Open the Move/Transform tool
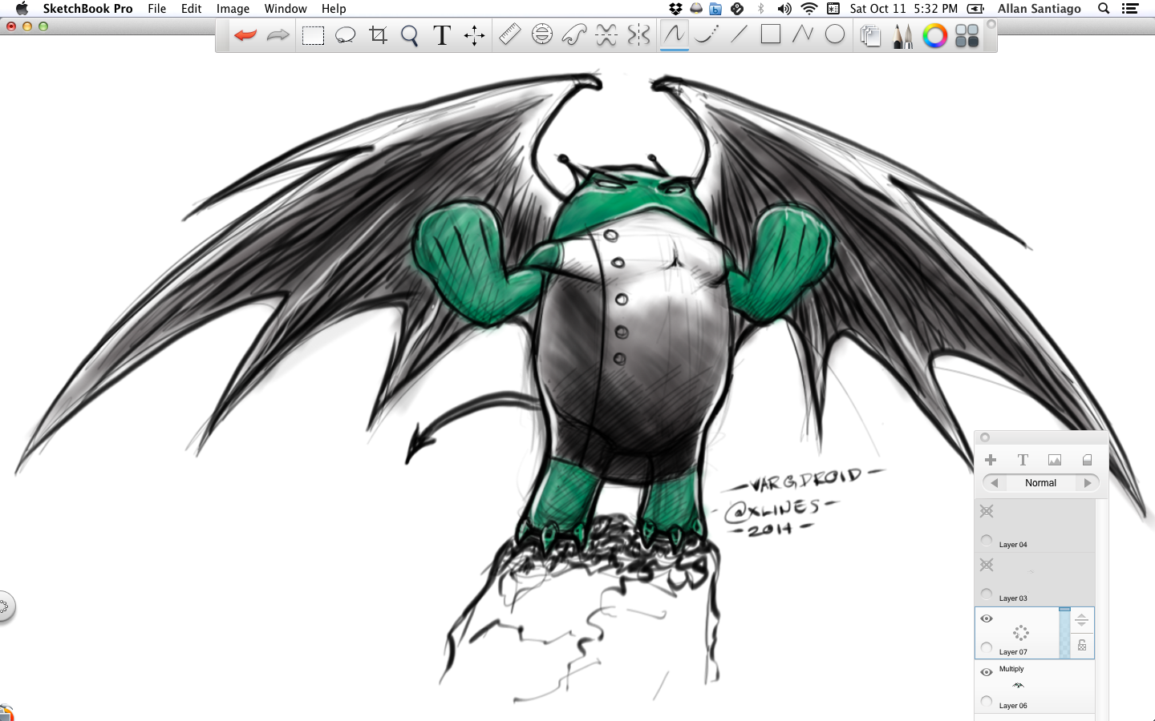Image resolution: width=1155 pixels, height=721 pixels. point(473,35)
